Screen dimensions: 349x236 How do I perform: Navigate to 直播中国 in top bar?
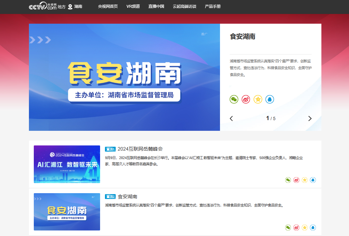(x=156, y=6)
